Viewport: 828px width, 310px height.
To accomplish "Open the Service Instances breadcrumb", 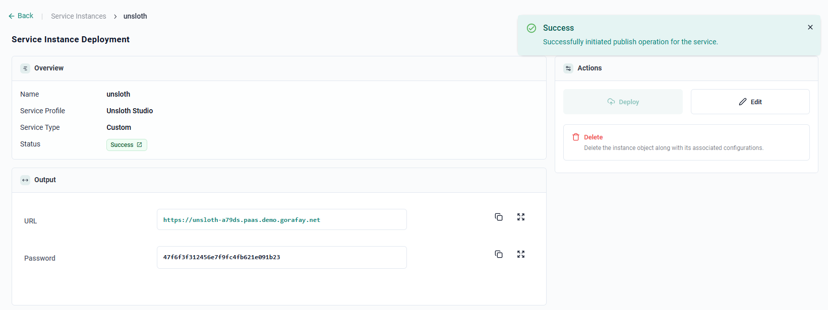I will pyautogui.click(x=79, y=16).
